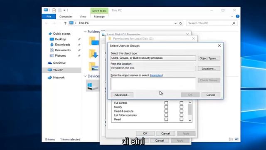The height and width of the screenshot is (150, 266).
Task: Go back in Explorer
Action: [x=47, y=23]
